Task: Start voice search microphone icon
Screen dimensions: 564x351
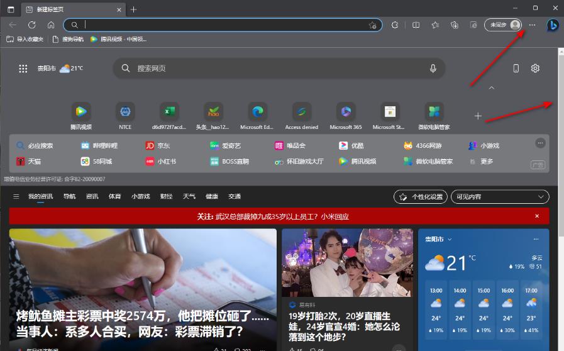Action: pos(433,69)
